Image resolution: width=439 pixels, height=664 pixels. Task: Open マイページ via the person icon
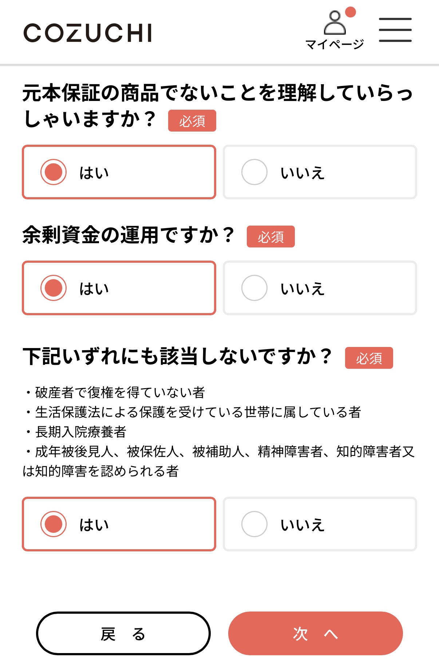click(335, 23)
